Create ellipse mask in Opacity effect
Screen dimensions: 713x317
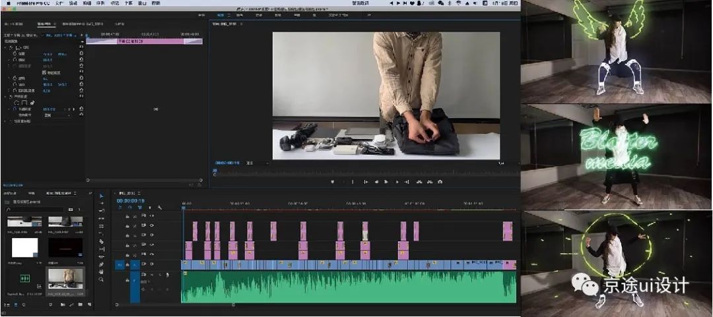point(17,103)
